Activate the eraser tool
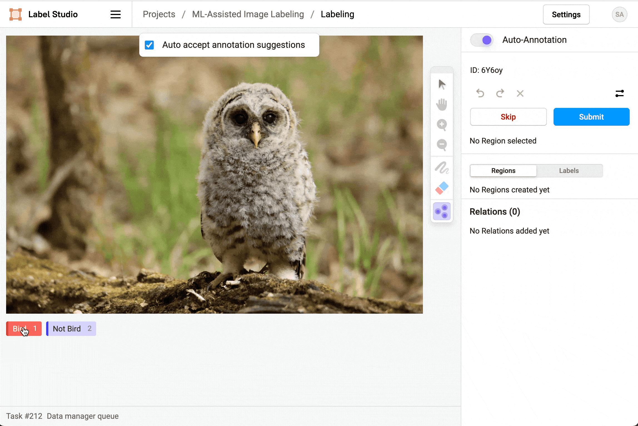Viewport: 638px width, 426px height. [442, 188]
